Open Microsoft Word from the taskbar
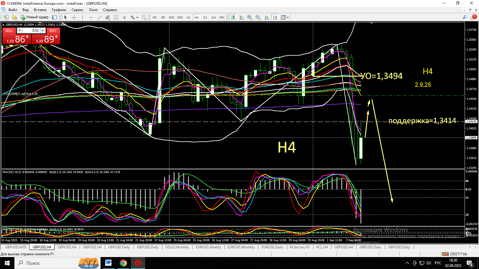The height and width of the screenshot is (269, 479). pos(108,263)
